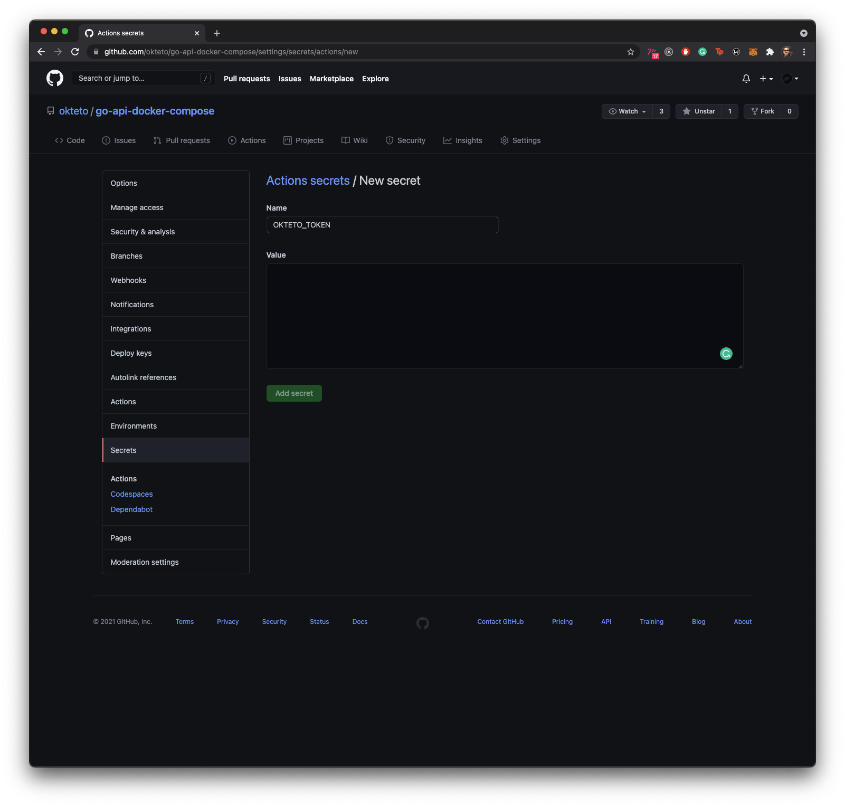Select Security & analysis in sidebar
845x806 pixels.
tap(176, 232)
